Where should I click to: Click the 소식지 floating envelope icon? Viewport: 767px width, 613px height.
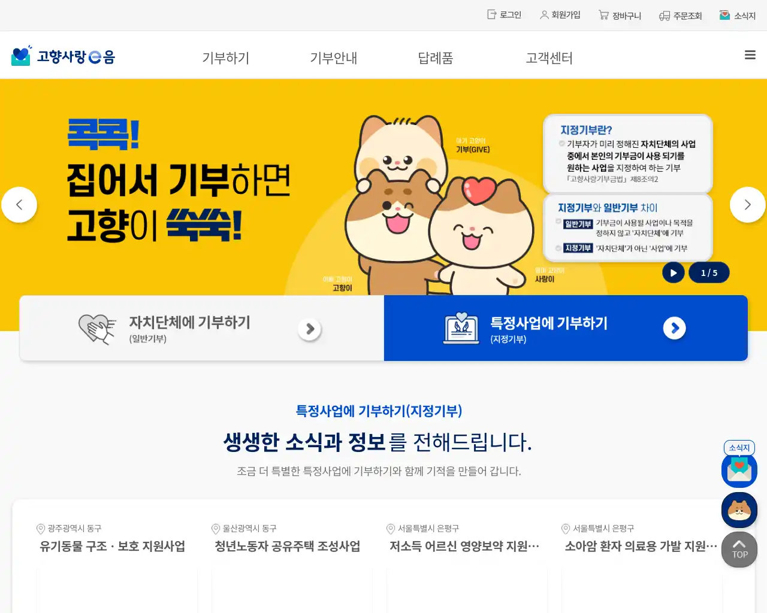click(739, 469)
